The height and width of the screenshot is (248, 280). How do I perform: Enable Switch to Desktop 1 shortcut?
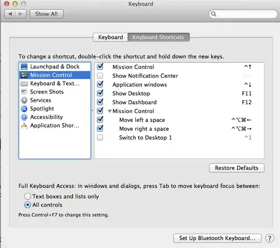100,137
